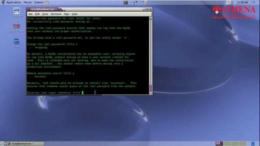260x146 pixels.
Task: Launch the terminal launcher icon in the top panel
Action: (x=126, y=2)
